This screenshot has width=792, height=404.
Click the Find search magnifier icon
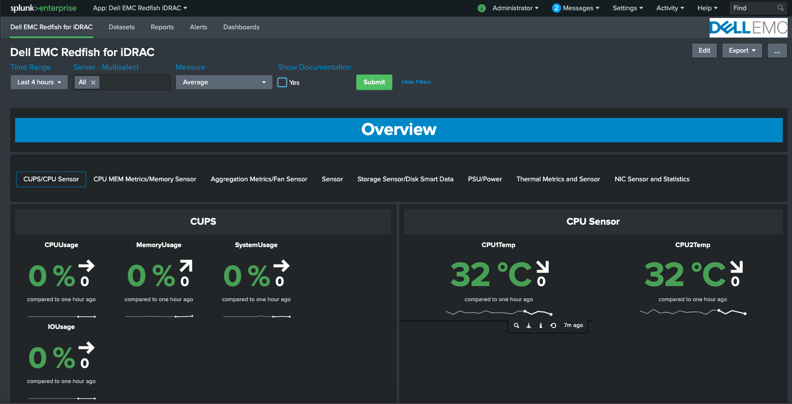coord(780,8)
